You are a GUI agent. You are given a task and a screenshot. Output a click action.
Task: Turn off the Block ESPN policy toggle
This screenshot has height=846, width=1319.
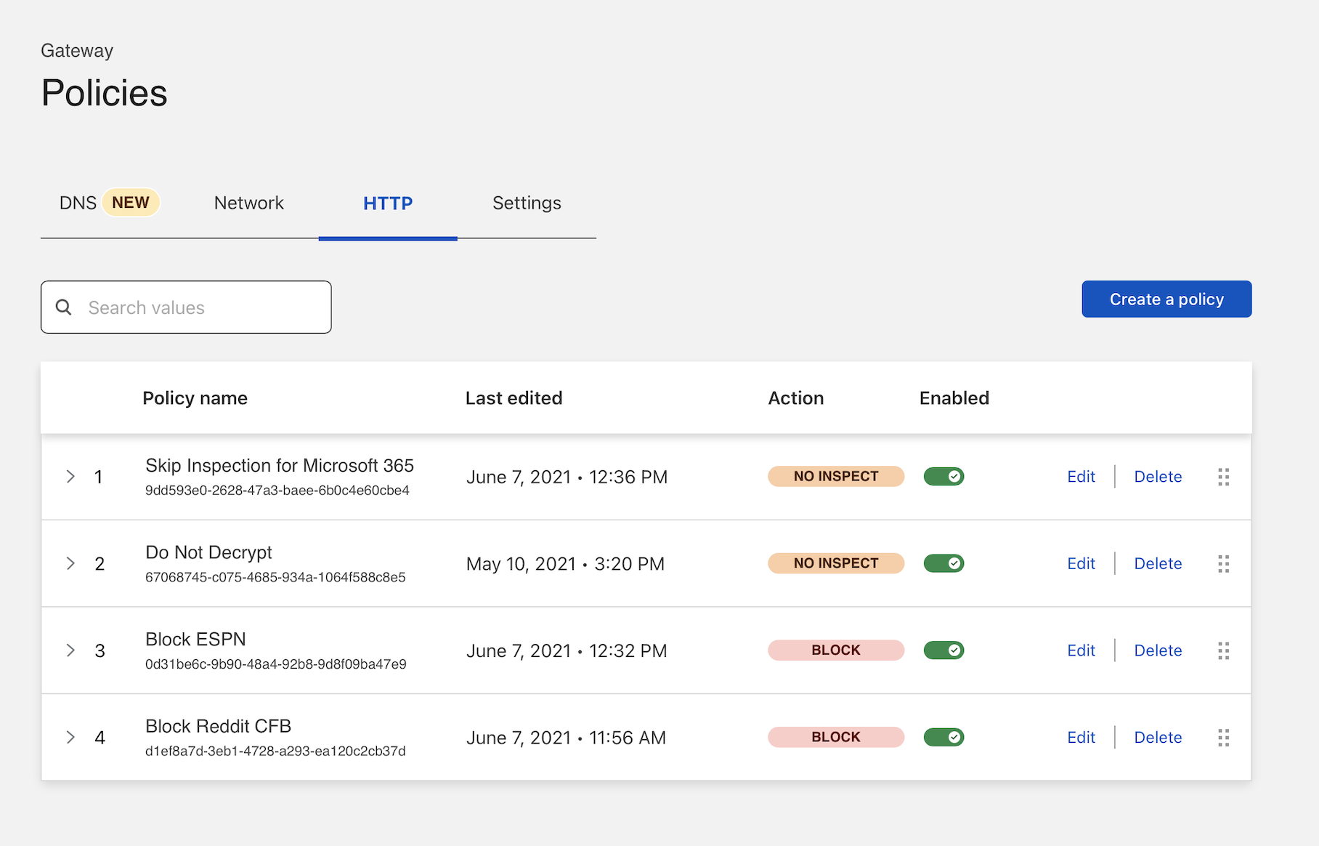[943, 650]
